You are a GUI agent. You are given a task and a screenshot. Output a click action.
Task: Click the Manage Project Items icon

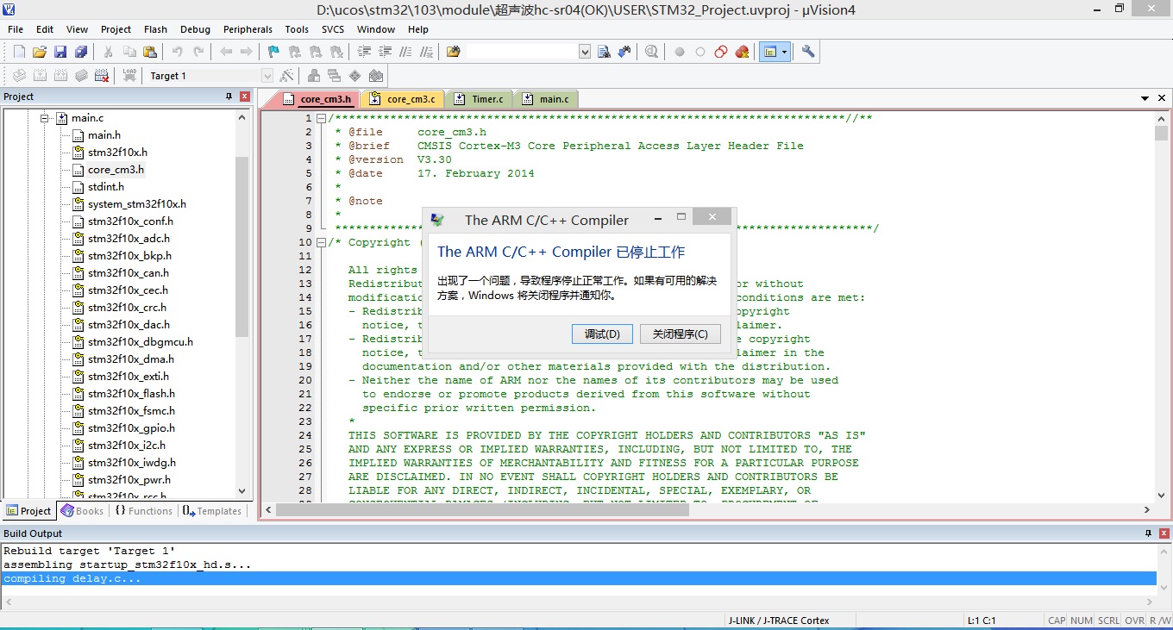click(314, 76)
